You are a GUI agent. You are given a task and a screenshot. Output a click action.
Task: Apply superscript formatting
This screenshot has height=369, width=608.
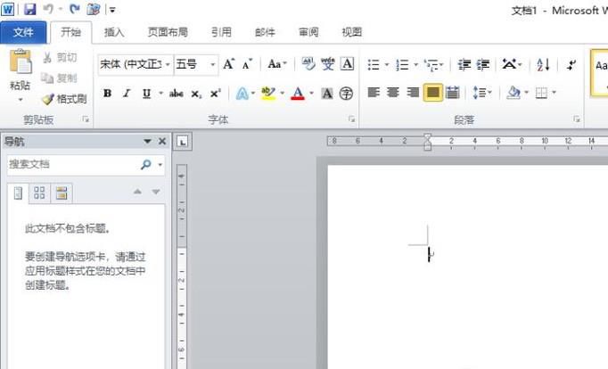pos(215,94)
